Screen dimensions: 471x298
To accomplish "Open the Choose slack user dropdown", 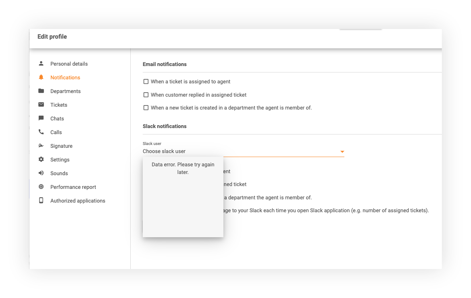I will (242, 151).
